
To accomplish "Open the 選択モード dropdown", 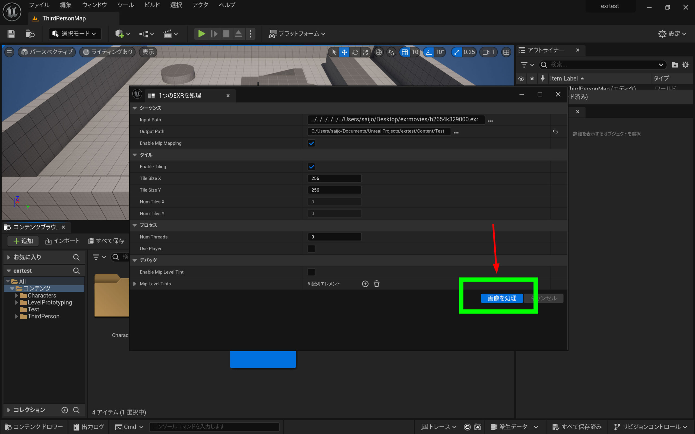I will coord(75,34).
